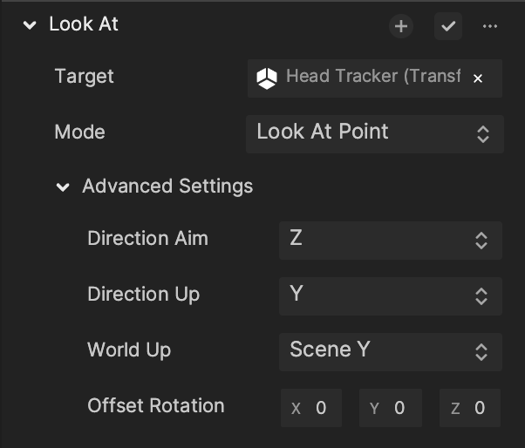Viewport: 525px width, 448px height.
Task: Open the World Up dropdown showing Scene Y
Action: (x=391, y=352)
